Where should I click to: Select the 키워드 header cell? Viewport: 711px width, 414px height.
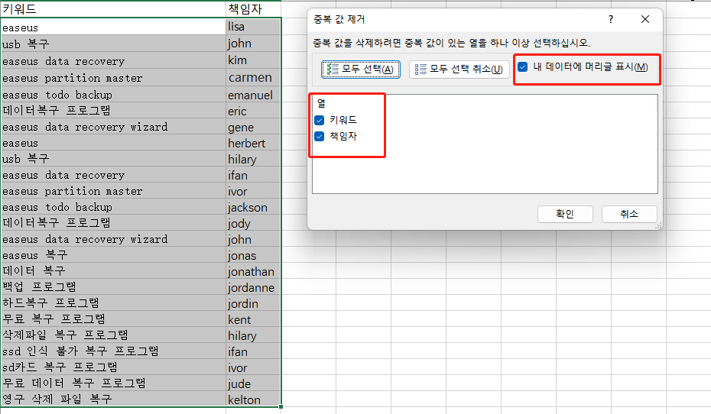tap(113, 9)
